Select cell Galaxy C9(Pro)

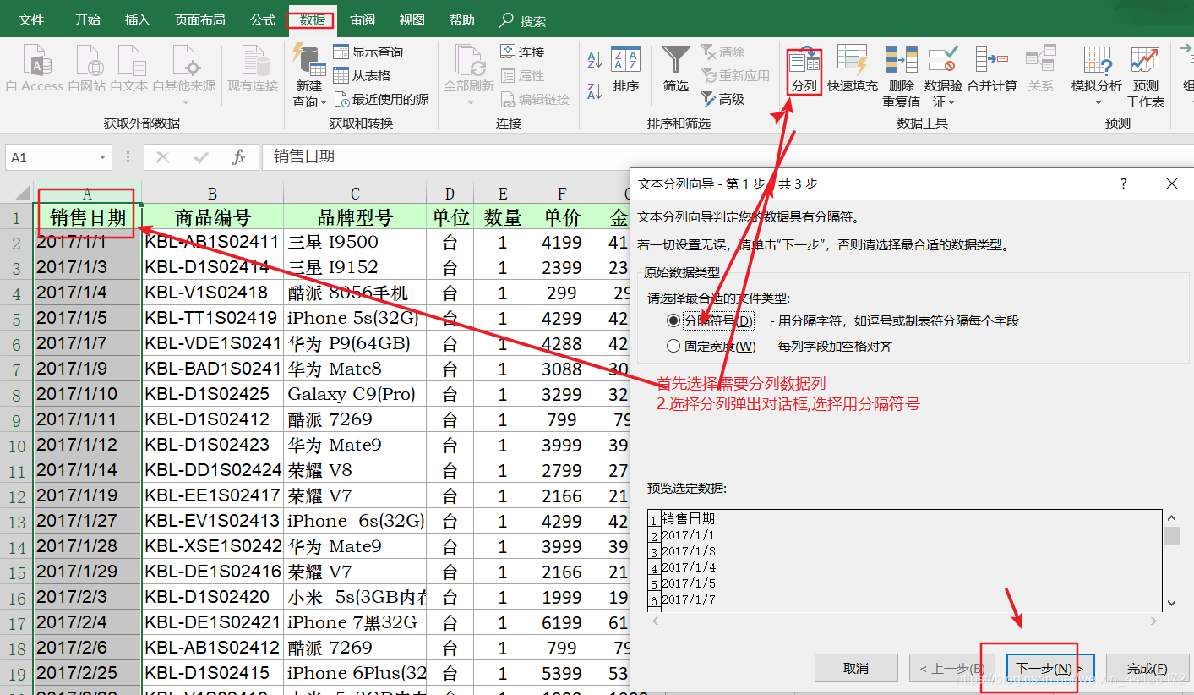[355, 394]
